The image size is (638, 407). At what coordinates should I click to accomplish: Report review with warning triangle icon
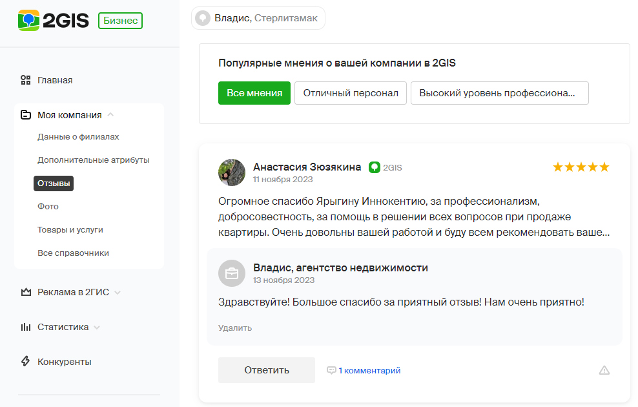click(x=604, y=370)
